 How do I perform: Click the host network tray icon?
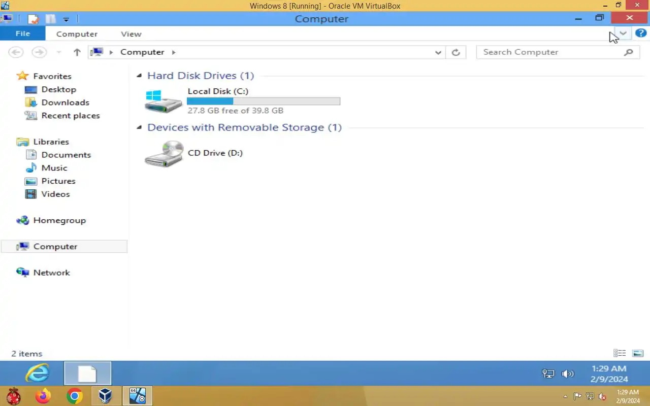[x=590, y=396]
